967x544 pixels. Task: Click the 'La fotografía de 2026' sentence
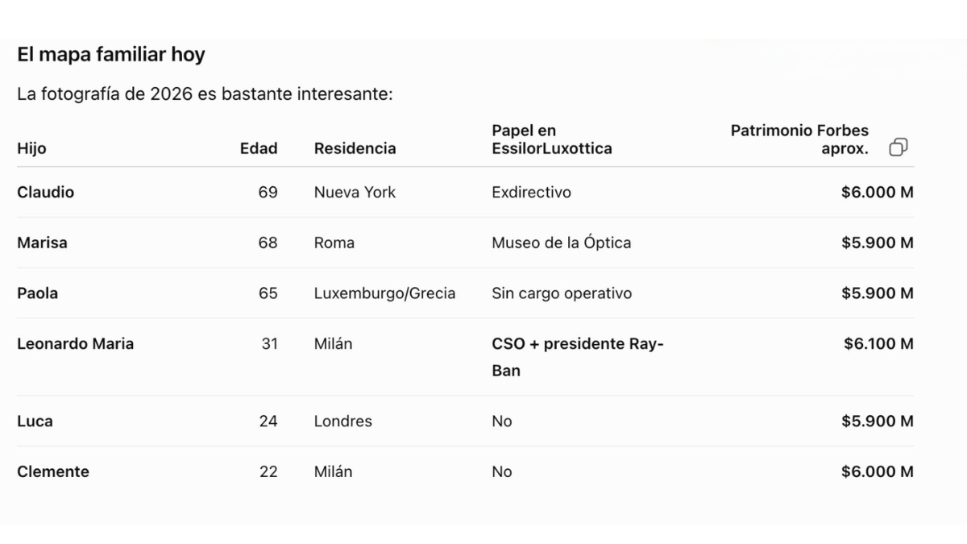pyautogui.click(x=205, y=94)
